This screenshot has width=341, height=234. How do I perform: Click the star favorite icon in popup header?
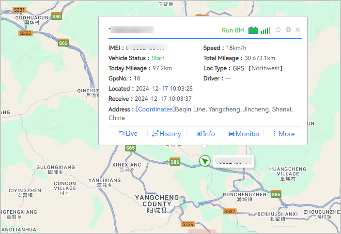click(278, 30)
